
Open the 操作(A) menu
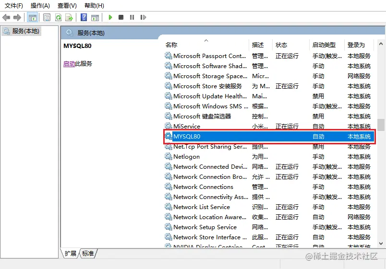click(40, 5)
